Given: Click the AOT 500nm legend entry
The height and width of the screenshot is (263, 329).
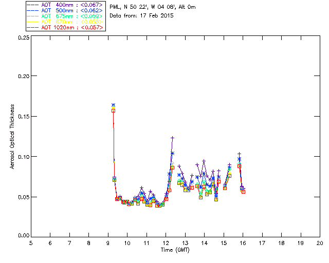Looking at the screenshot, I should tap(65, 10).
